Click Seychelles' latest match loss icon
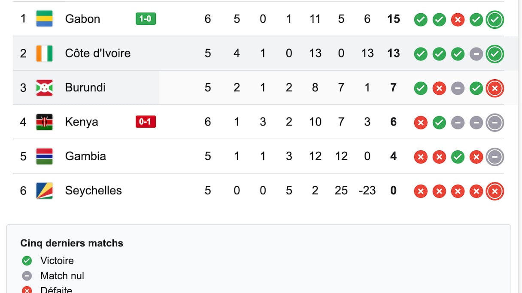522x293 pixels. click(495, 191)
